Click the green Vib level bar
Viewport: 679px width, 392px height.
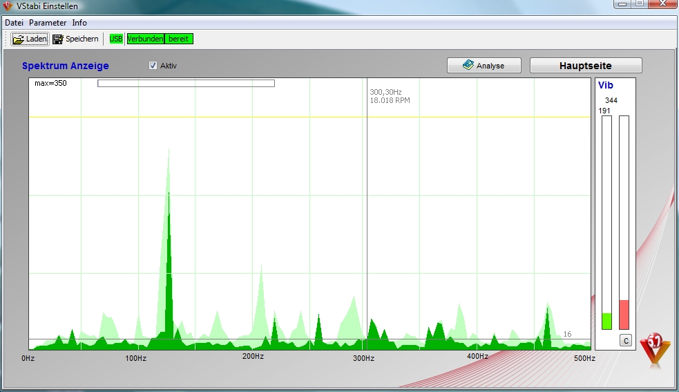pos(606,321)
